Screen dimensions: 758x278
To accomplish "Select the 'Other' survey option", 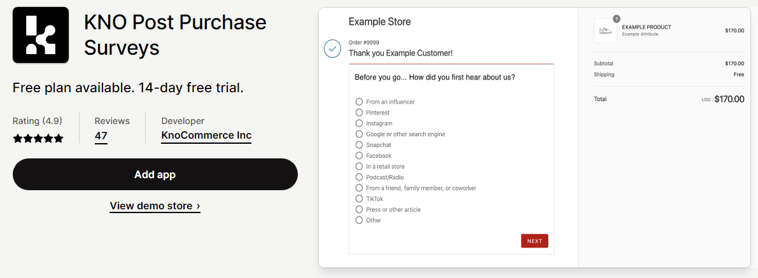I will click(x=359, y=221).
